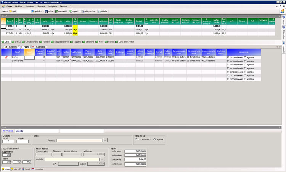Open the report toolbar icon
The height and width of the screenshot is (172, 286).
71,11
